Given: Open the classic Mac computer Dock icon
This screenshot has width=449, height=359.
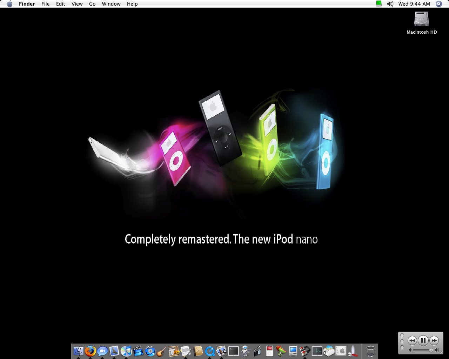Looking at the screenshot, I should 293,351.
